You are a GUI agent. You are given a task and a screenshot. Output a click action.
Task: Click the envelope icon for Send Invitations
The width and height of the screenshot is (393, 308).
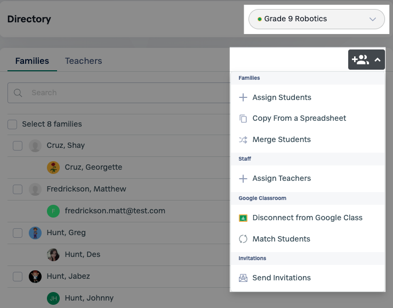pos(243,278)
